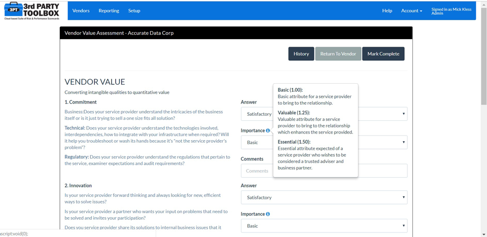Open the Commitment Importance Basic dropdown

coord(324,142)
